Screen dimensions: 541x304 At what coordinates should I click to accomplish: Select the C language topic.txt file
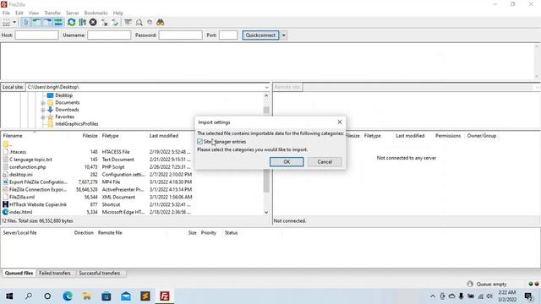(x=97, y=160)
